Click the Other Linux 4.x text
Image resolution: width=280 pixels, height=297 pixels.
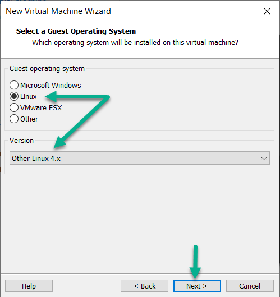[36, 159]
